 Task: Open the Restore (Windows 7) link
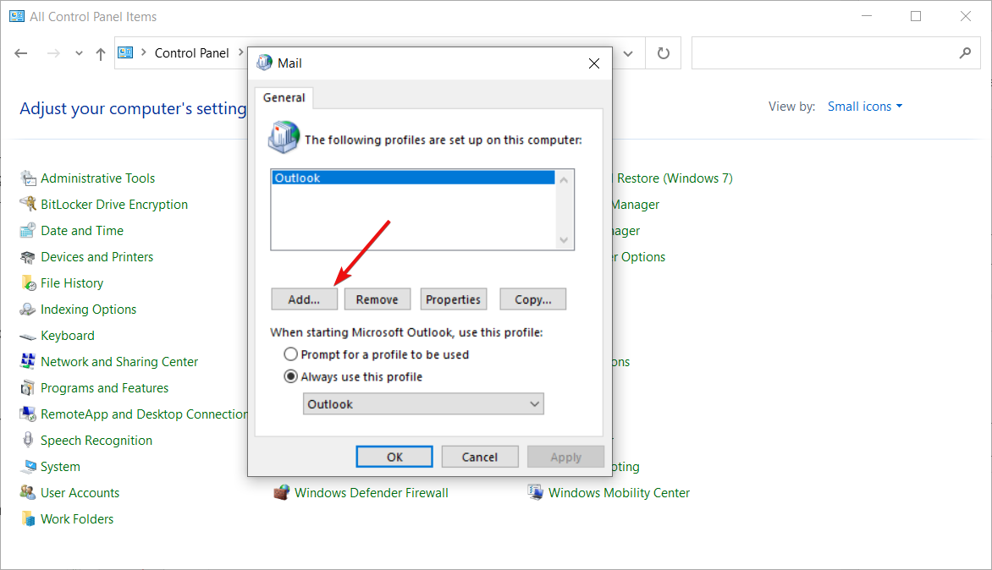(675, 178)
